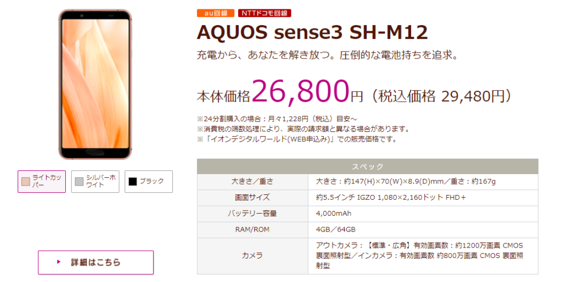Open the 詳細はこちら details button
The height and width of the screenshot is (282, 562).
[x=95, y=262]
